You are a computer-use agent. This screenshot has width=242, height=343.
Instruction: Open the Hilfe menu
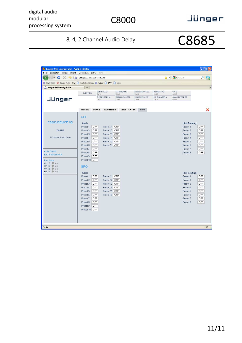[x=101, y=73]
